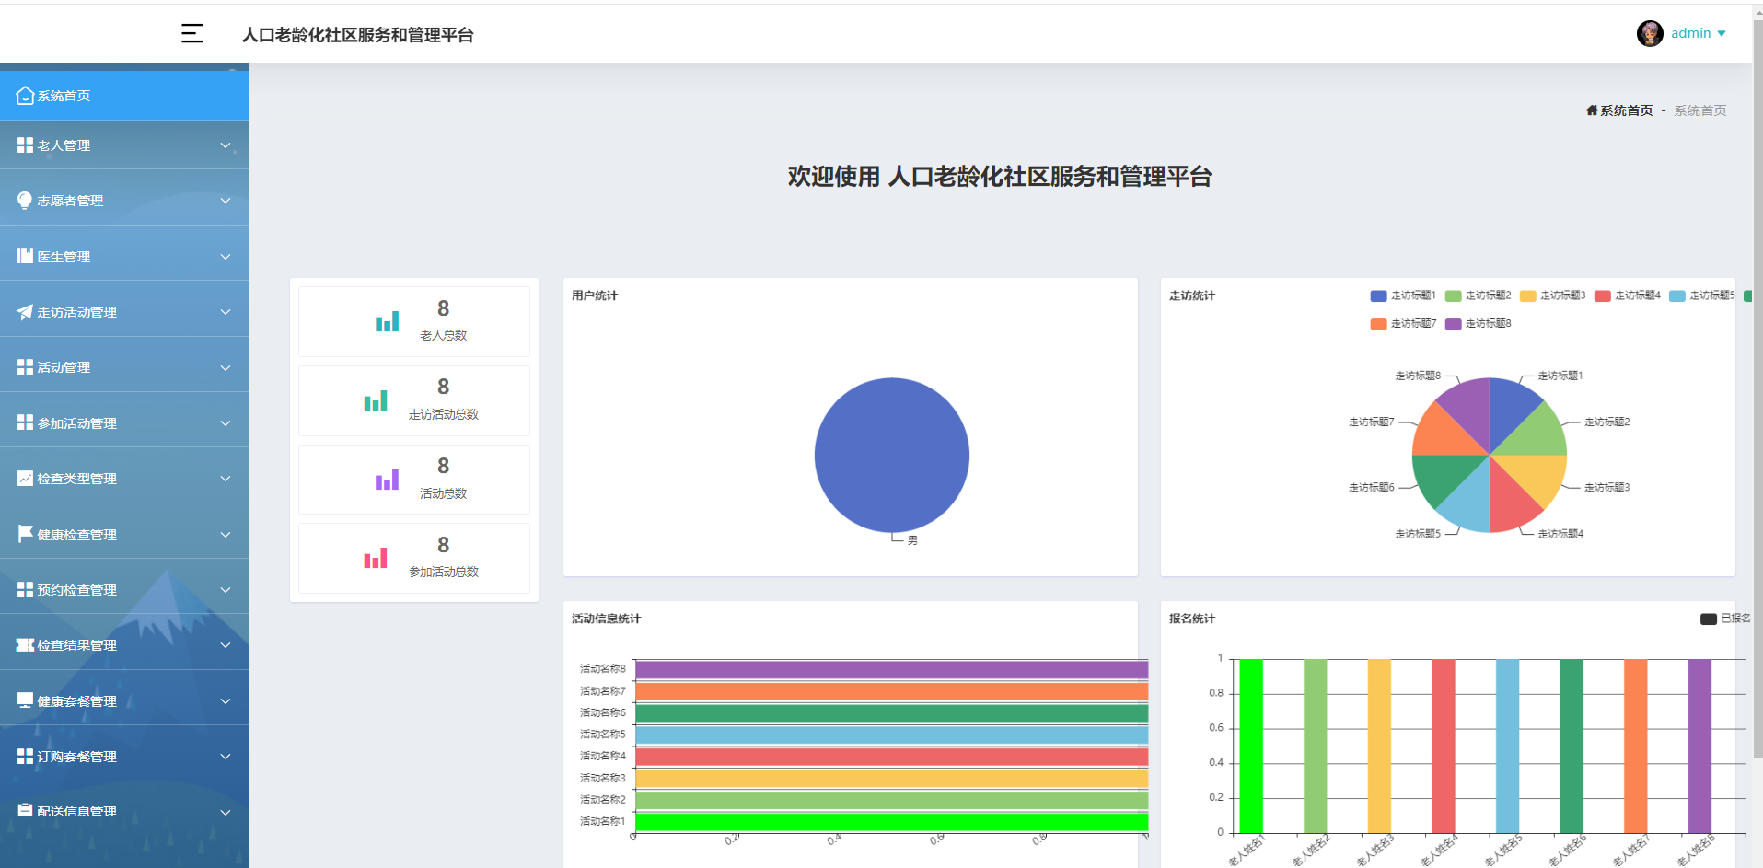The width and height of the screenshot is (1763, 868).
Task: Expand 健康检查管理 with its chevron
Action: (x=226, y=534)
